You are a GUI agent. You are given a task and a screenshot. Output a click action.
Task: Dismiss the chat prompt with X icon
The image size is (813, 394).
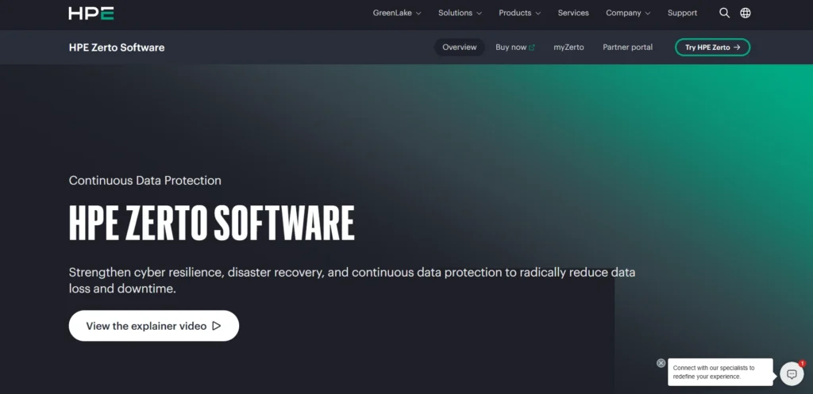[661, 363]
